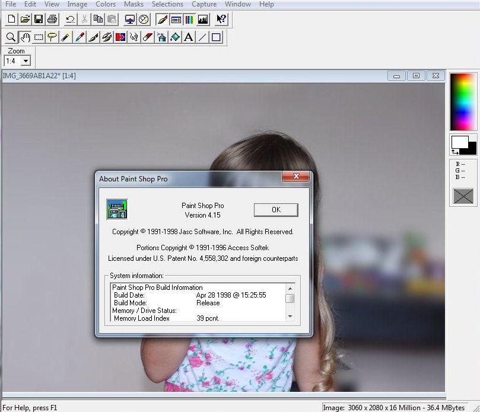480x412 pixels.
Task: Toggle the Color Palette toolbar button
Action: pos(189,19)
